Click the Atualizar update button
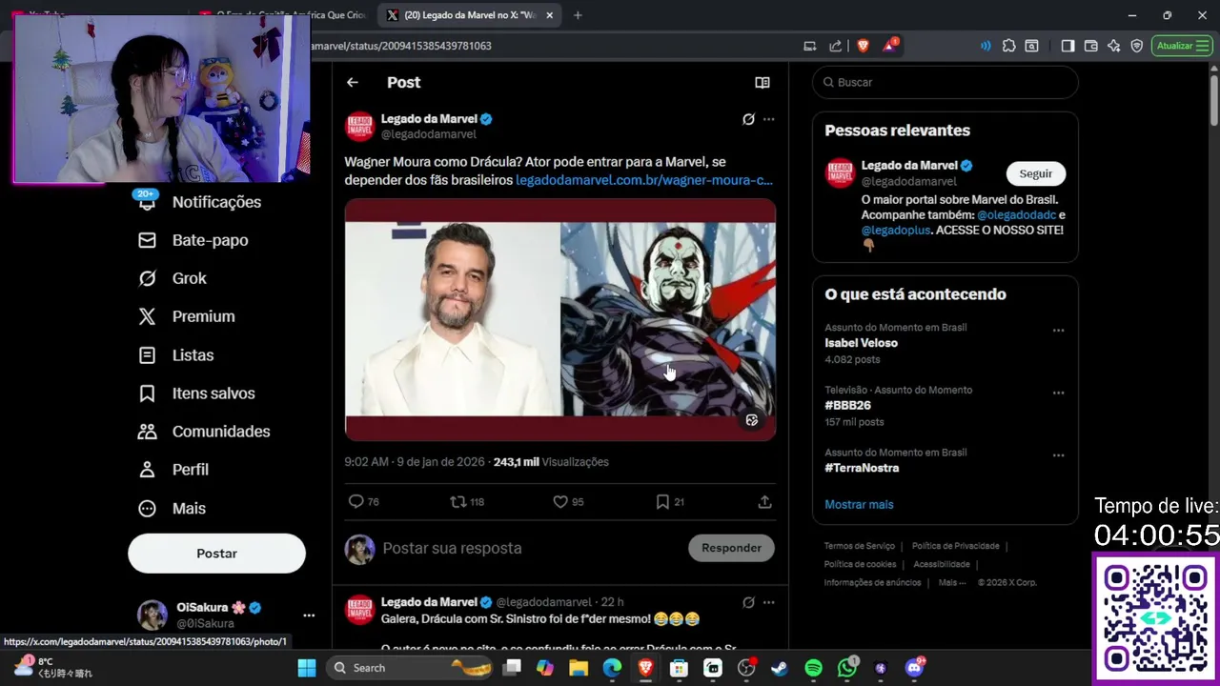 click(1182, 46)
